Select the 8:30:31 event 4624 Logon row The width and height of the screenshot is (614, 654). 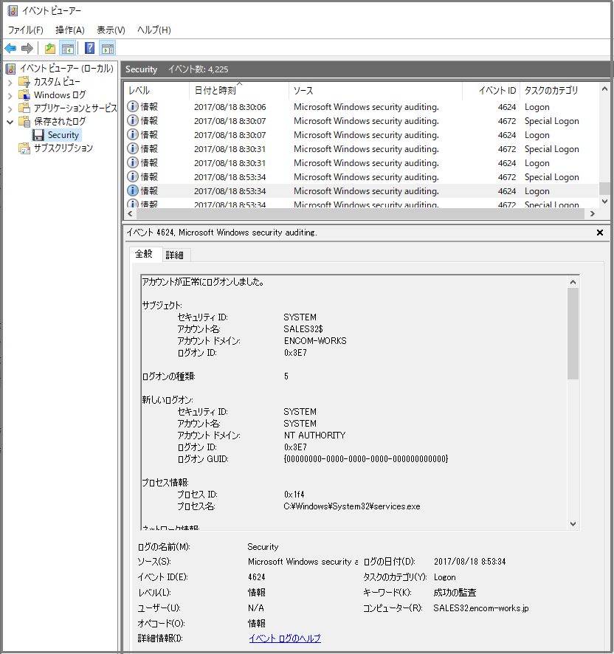(x=362, y=162)
